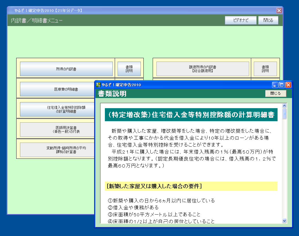Screen dimensions: 299x236
Task: Click the (特定増改築)住宅借入金等特別控除額の計算明細書 heading
Action: click(191, 115)
